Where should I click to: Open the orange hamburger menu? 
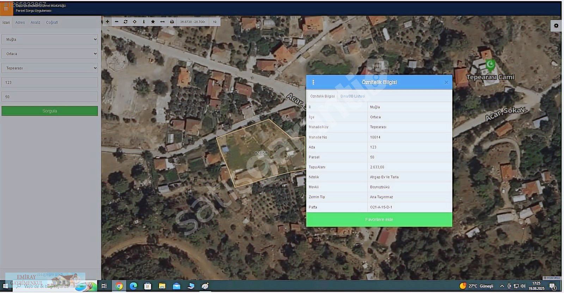pos(6,9)
